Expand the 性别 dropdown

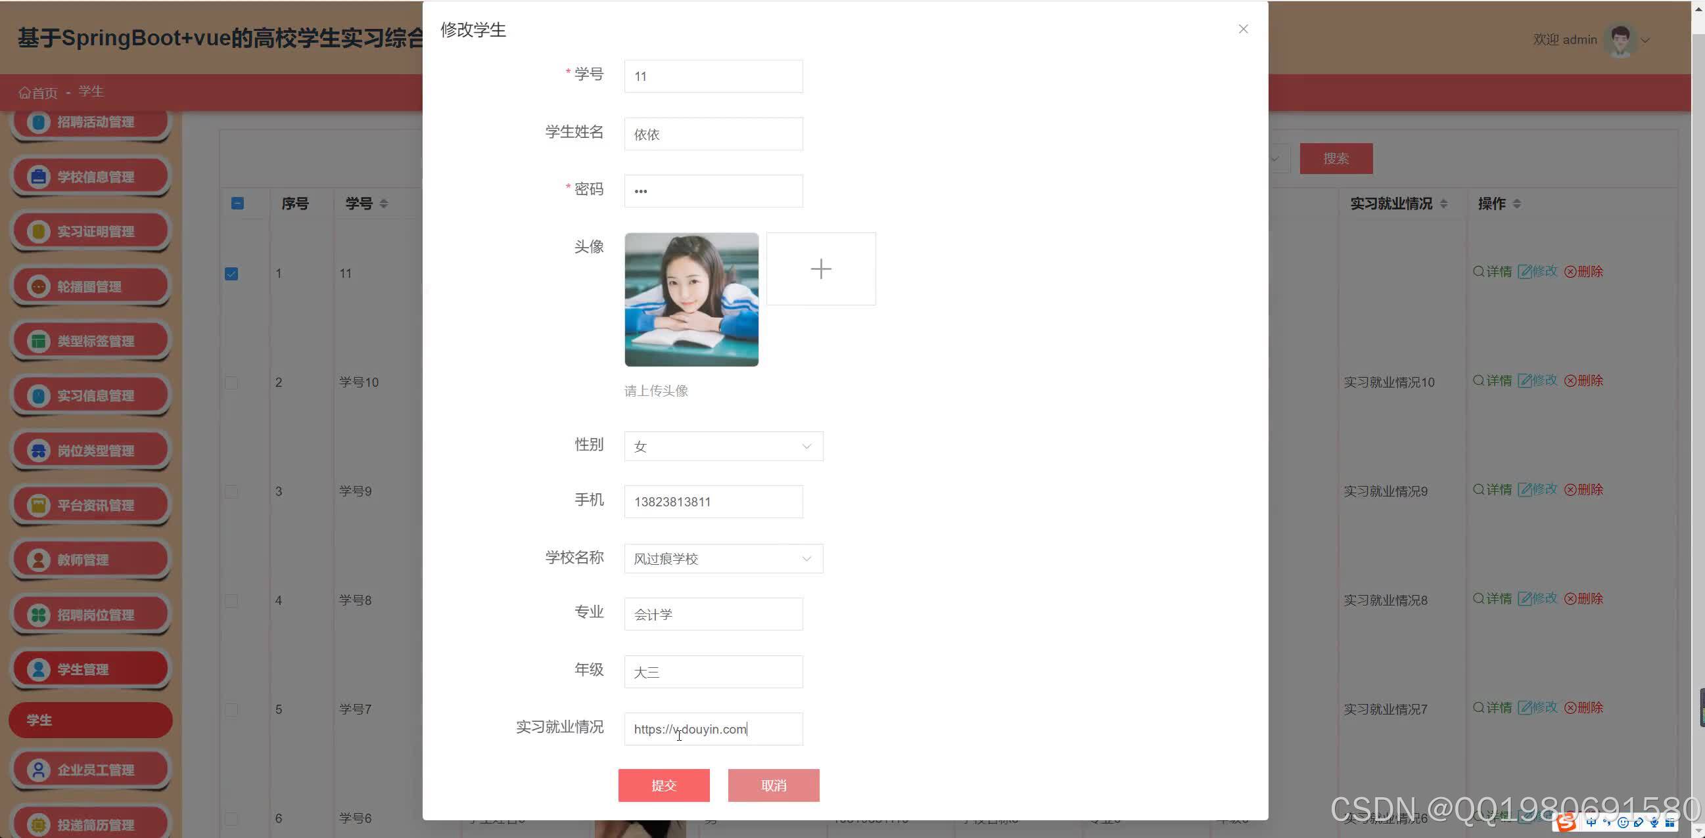tap(723, 447)
